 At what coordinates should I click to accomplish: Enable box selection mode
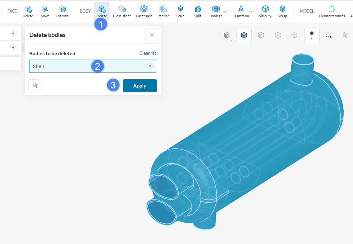329,35
